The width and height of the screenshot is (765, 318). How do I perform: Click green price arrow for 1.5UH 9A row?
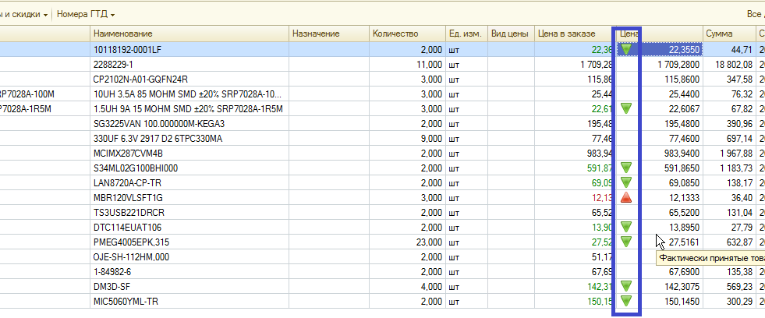coord(626,108)
